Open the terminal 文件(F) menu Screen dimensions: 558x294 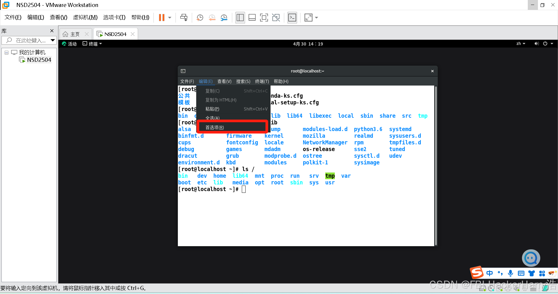pyautogui.click(x=187, y=81)
